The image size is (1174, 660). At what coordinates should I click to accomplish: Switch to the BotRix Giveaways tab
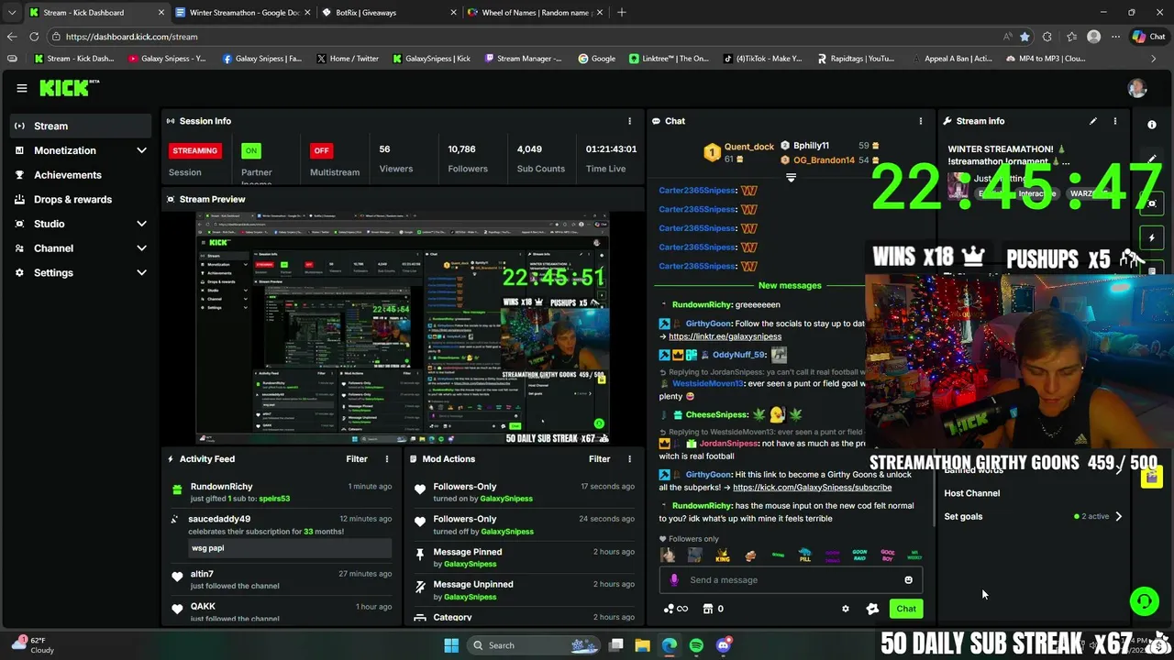click(387, 13)
